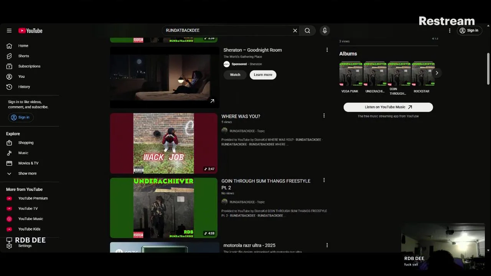Open Sheraton Goodnight Room ad thumbnail

point(165,77)
